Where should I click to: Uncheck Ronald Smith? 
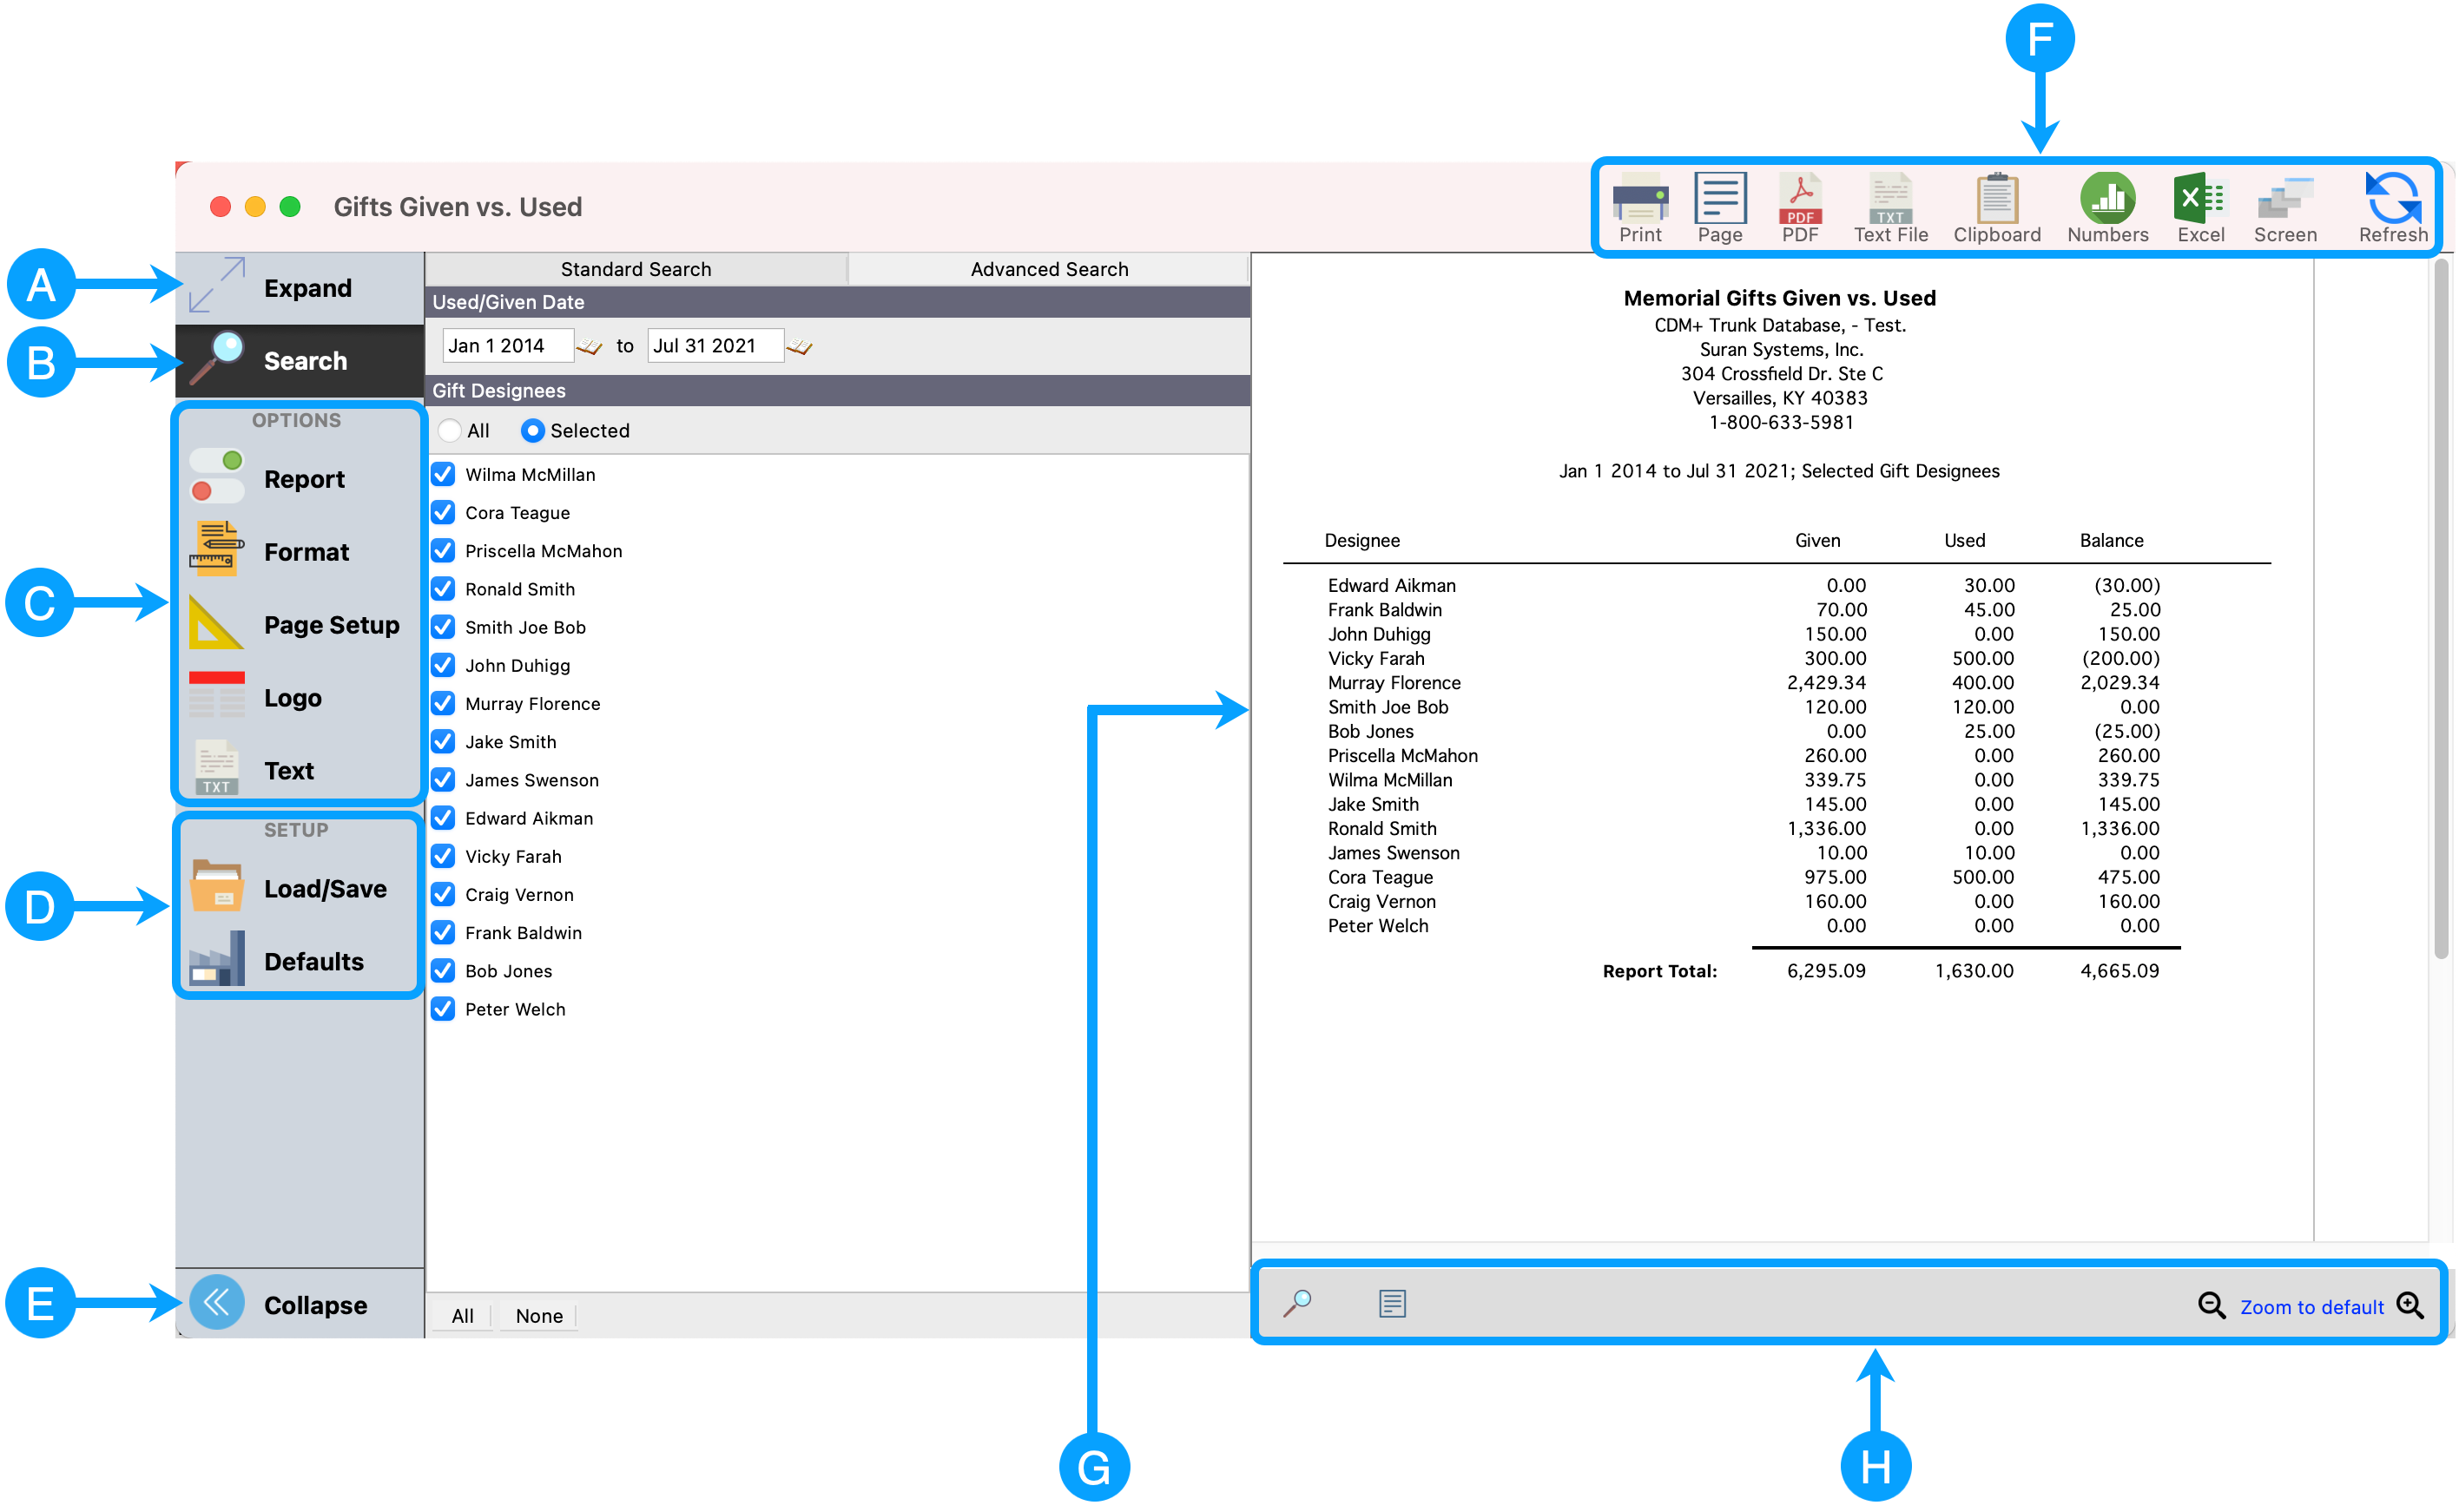click(x=443, y=589)
